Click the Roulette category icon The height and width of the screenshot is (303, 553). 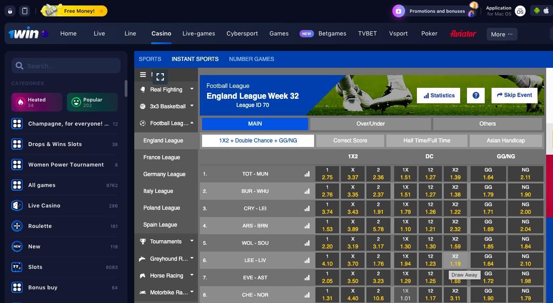(x=17, y=226)
